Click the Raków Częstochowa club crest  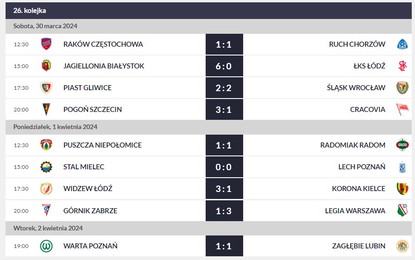click(46, 44)
